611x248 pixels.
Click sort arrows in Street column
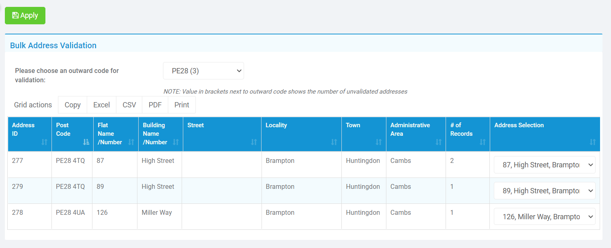[x=254, y=142]
